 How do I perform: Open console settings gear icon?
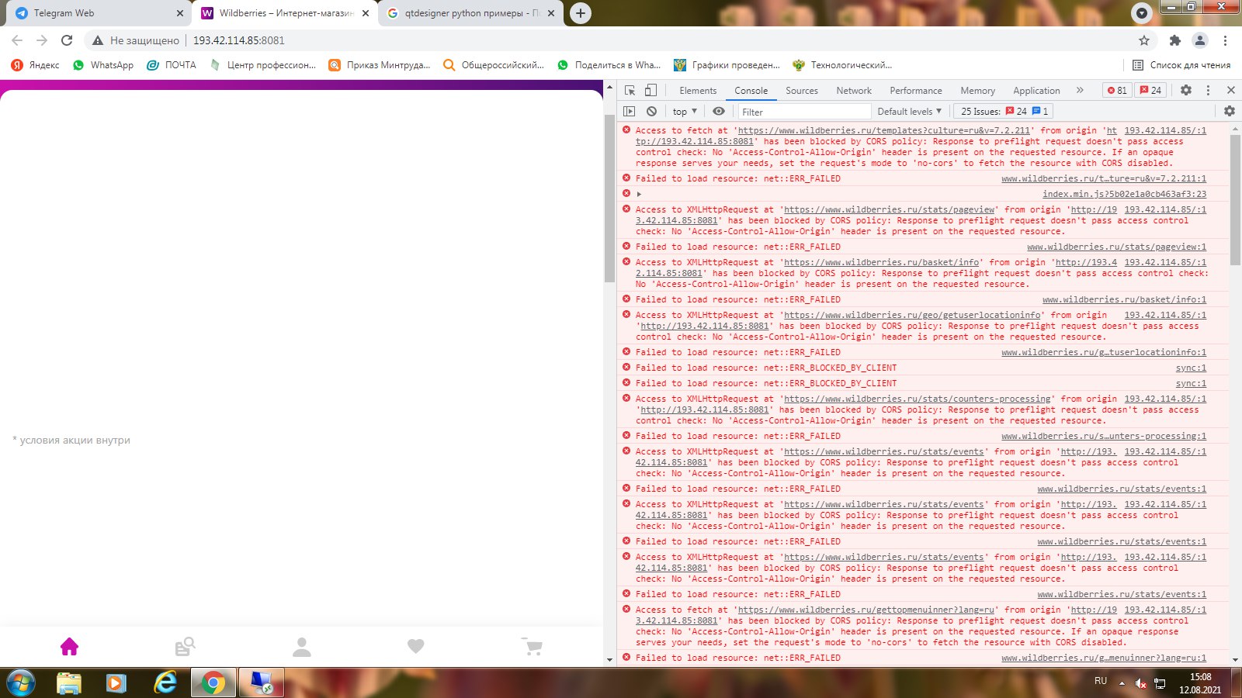(1230, 111)
